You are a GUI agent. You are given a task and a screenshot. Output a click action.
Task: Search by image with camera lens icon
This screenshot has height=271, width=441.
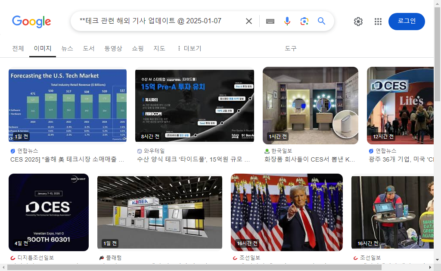click(x=304, y=21)
